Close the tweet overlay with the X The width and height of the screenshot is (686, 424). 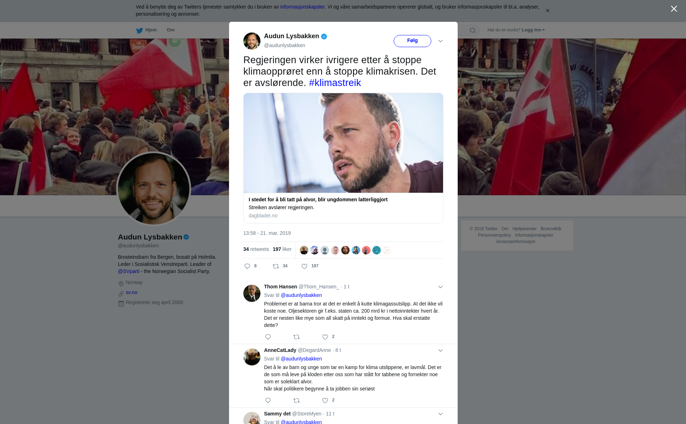tap(674, 9)
